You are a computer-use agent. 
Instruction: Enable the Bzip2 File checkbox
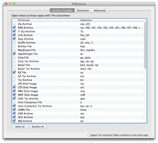14,65
